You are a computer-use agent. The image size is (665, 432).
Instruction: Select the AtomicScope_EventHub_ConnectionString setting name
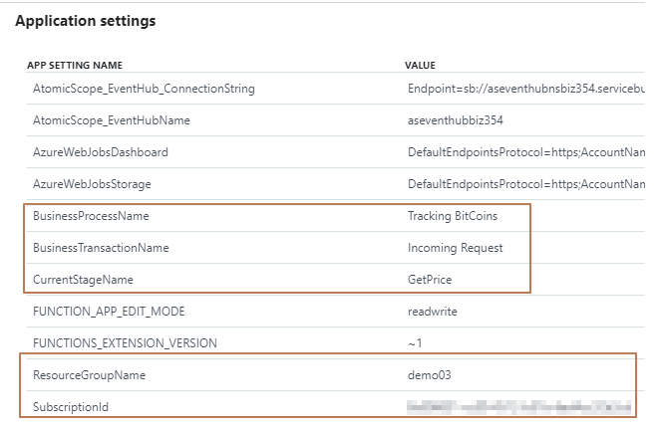tap(144, 89)
